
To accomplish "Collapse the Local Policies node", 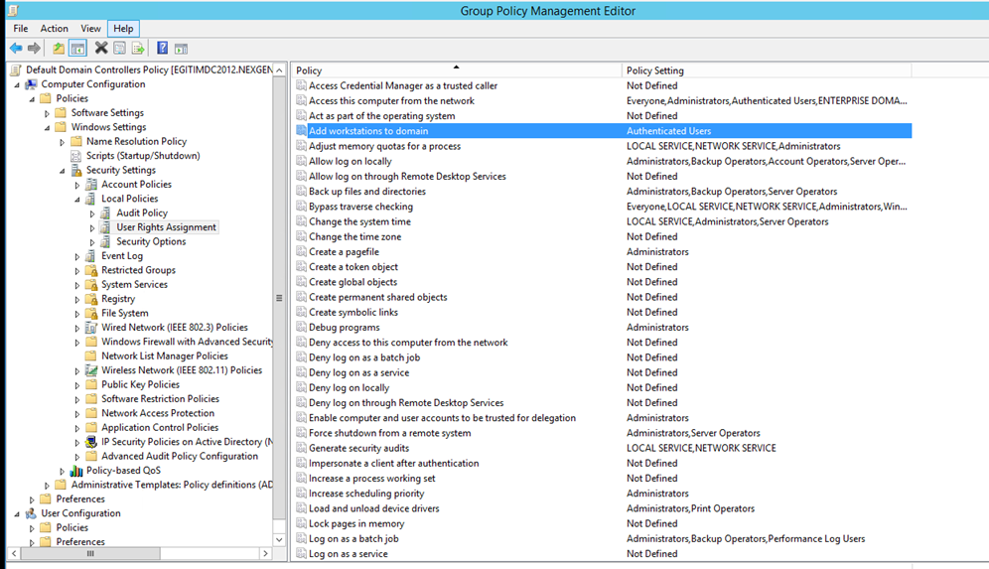I will (76, 200).
